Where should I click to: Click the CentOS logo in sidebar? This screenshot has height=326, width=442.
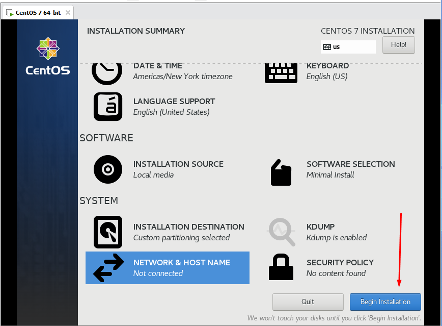tap(48, 56)
